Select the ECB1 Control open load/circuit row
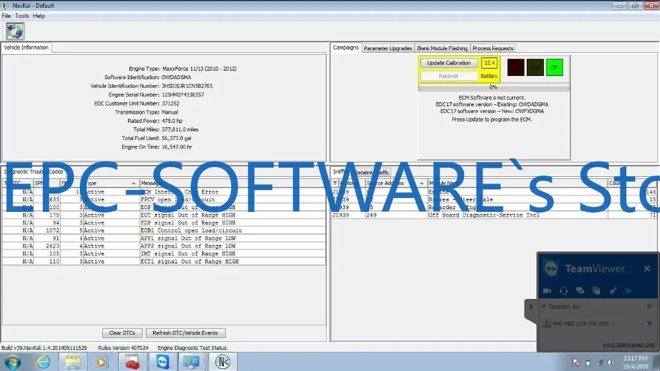The width and height of the screenshot is (660, 371). 164,231
